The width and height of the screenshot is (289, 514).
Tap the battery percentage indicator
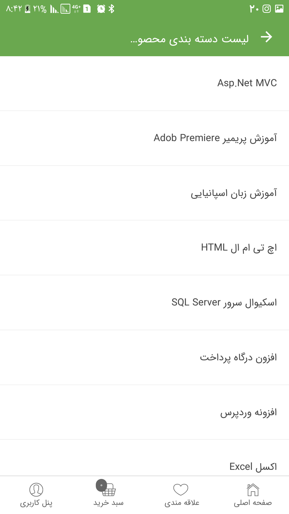[x=40, y=9]
